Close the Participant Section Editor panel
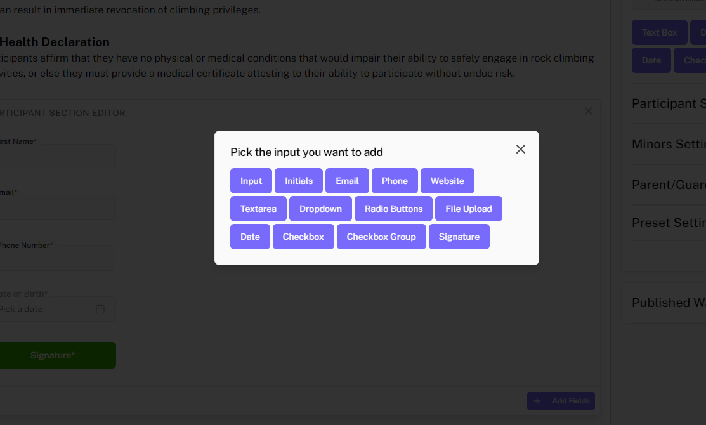Image resolution: width=706 pixels, height=425 pixels. [x=588, y=111]
